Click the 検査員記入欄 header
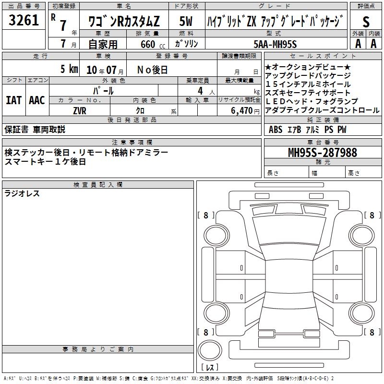The height and width of the screenshot is (384, 384). [98, 185]
